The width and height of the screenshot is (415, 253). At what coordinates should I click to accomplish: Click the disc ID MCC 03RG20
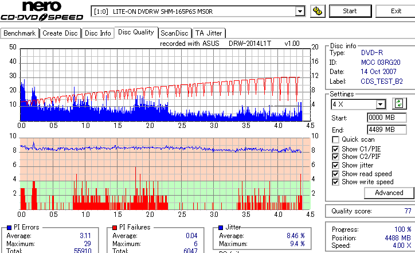click(x=381, y=63)
